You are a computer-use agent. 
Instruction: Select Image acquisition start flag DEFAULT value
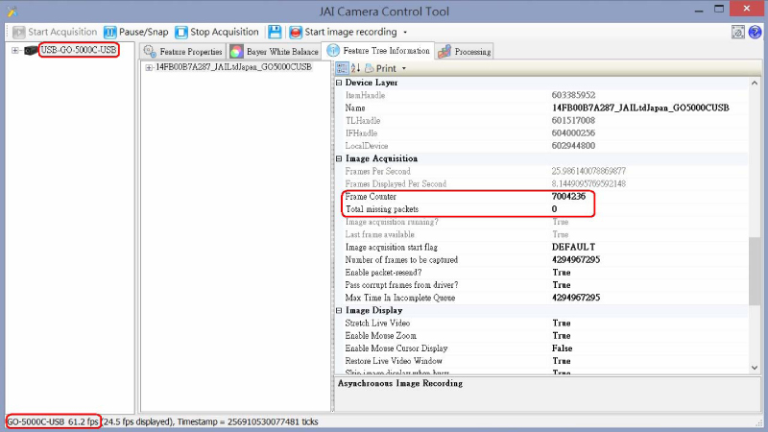pyautogui.click(x=573, y=247)
